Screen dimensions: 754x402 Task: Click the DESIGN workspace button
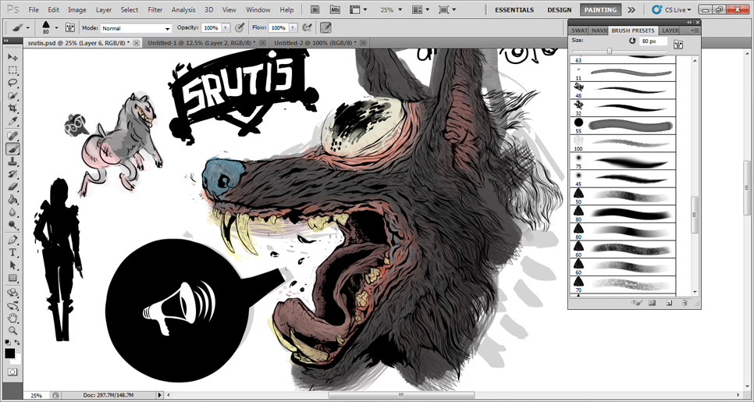pyautogui.click(x=559, y=10)
